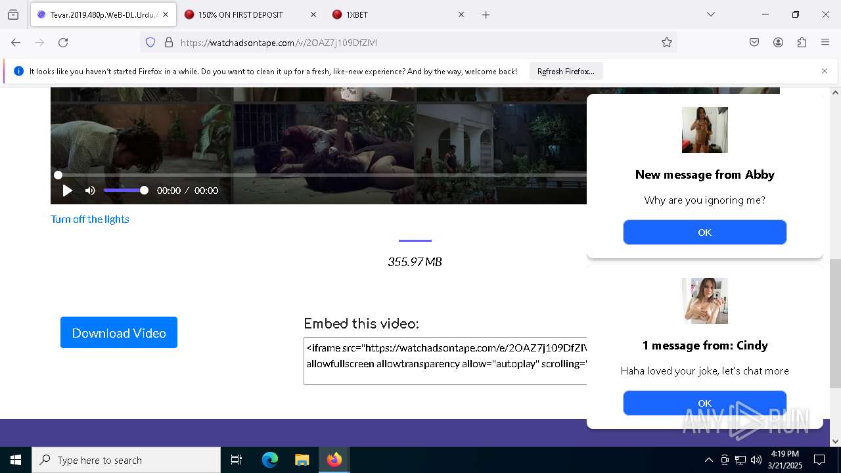Click Abby's profile photo thumbnail
This screenshot has width=841, height=473.
[705, 130]
